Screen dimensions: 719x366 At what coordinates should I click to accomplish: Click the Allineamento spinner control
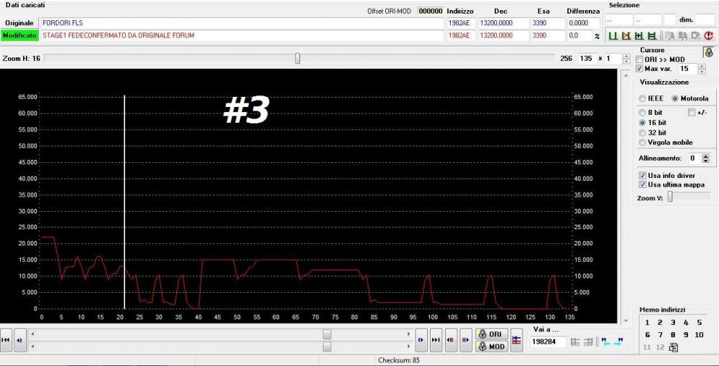click(x=705, y=158)
